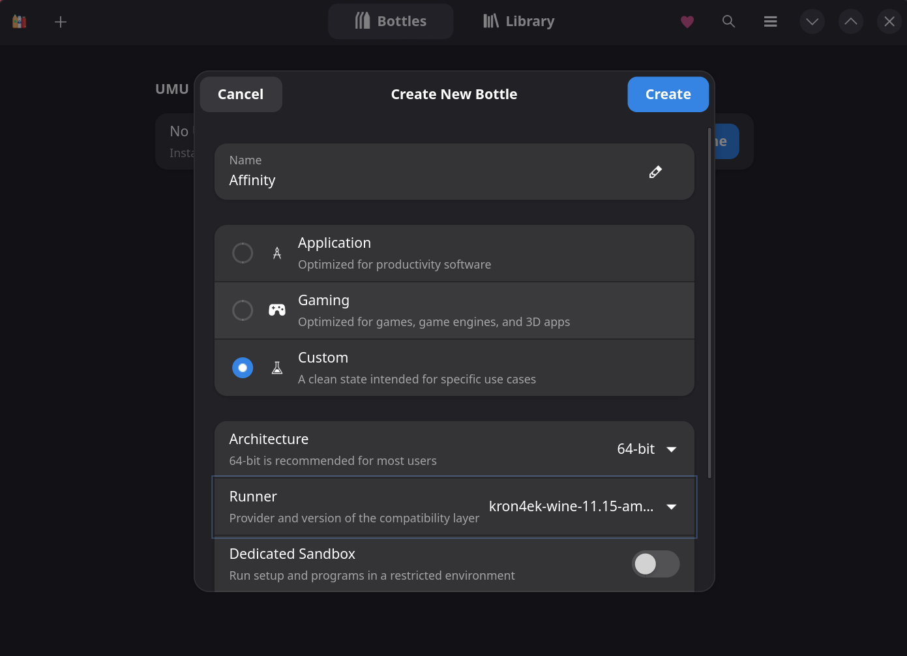Click the 'Provider and version of the compatibility layer' text
907x656 pixels.
(x=354, y=518)
